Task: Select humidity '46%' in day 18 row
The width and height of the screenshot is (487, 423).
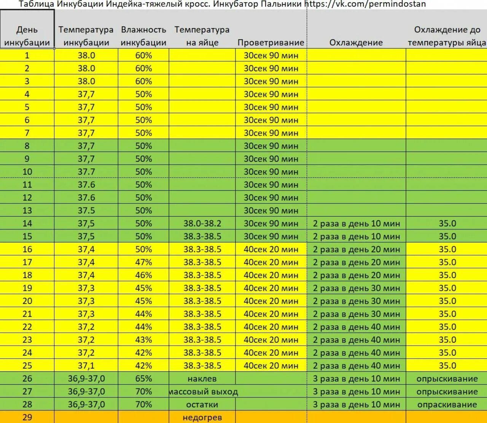Action: 143,275
